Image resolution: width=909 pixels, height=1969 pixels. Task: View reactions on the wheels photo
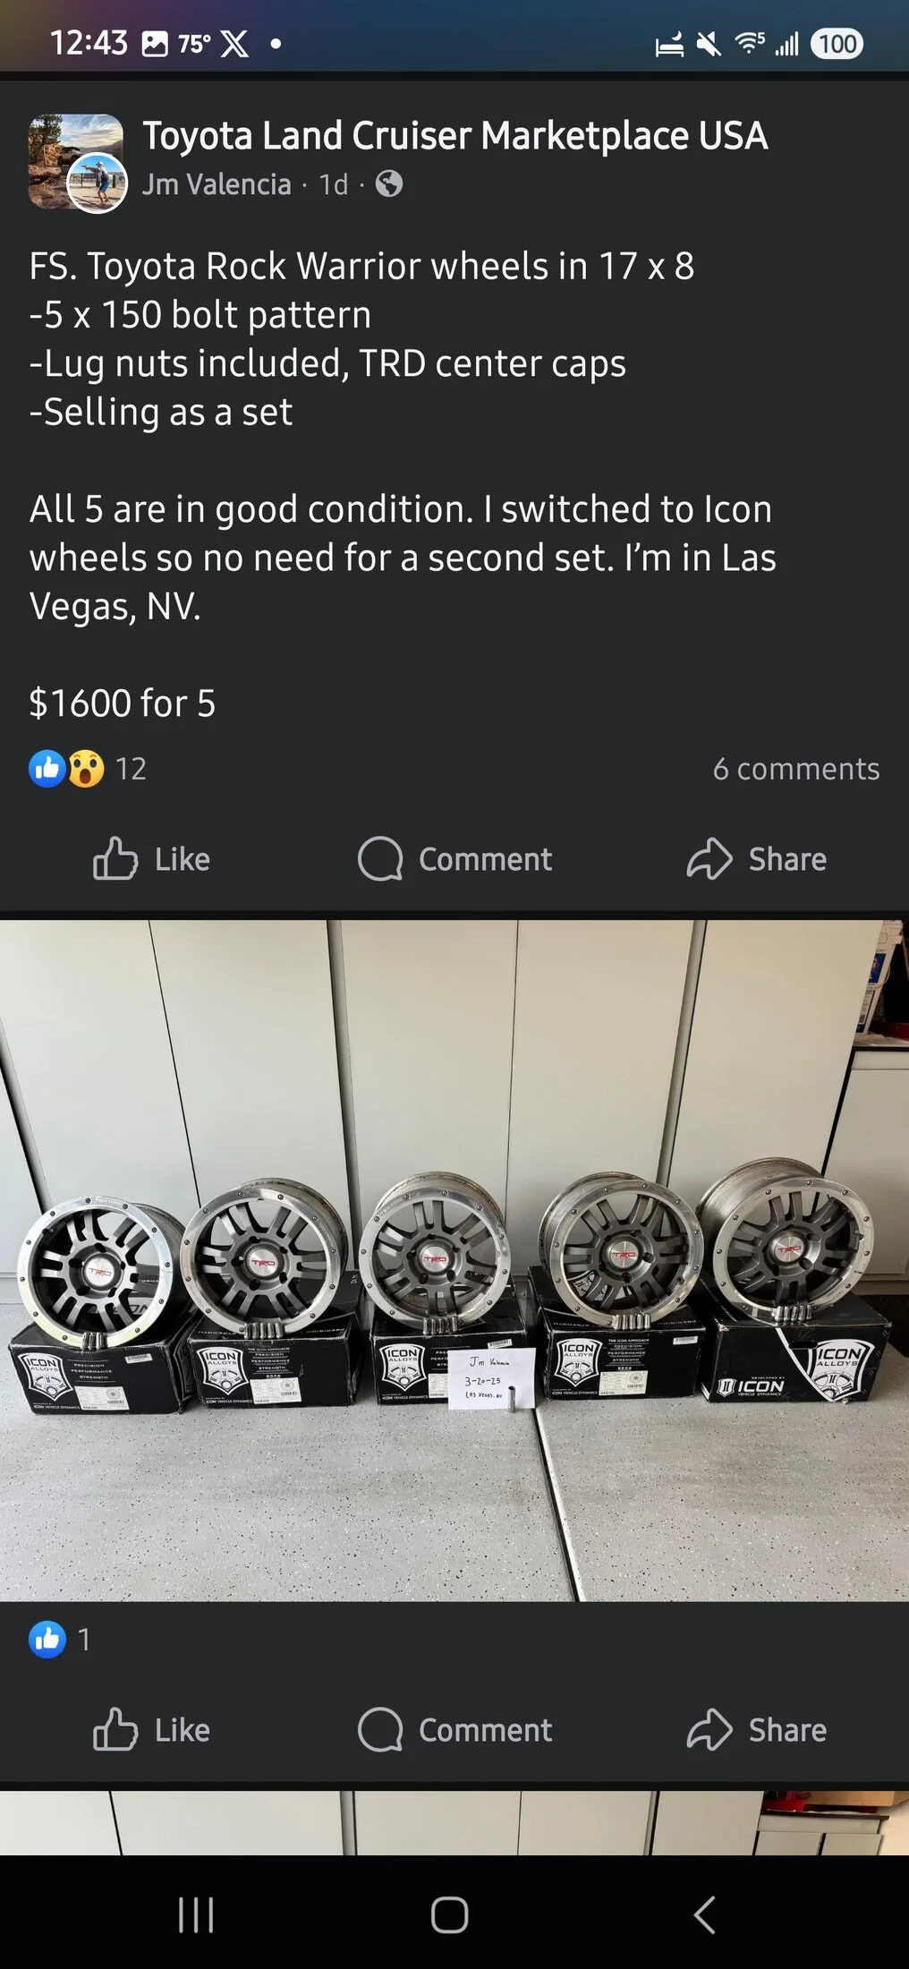click(59, 1639)
